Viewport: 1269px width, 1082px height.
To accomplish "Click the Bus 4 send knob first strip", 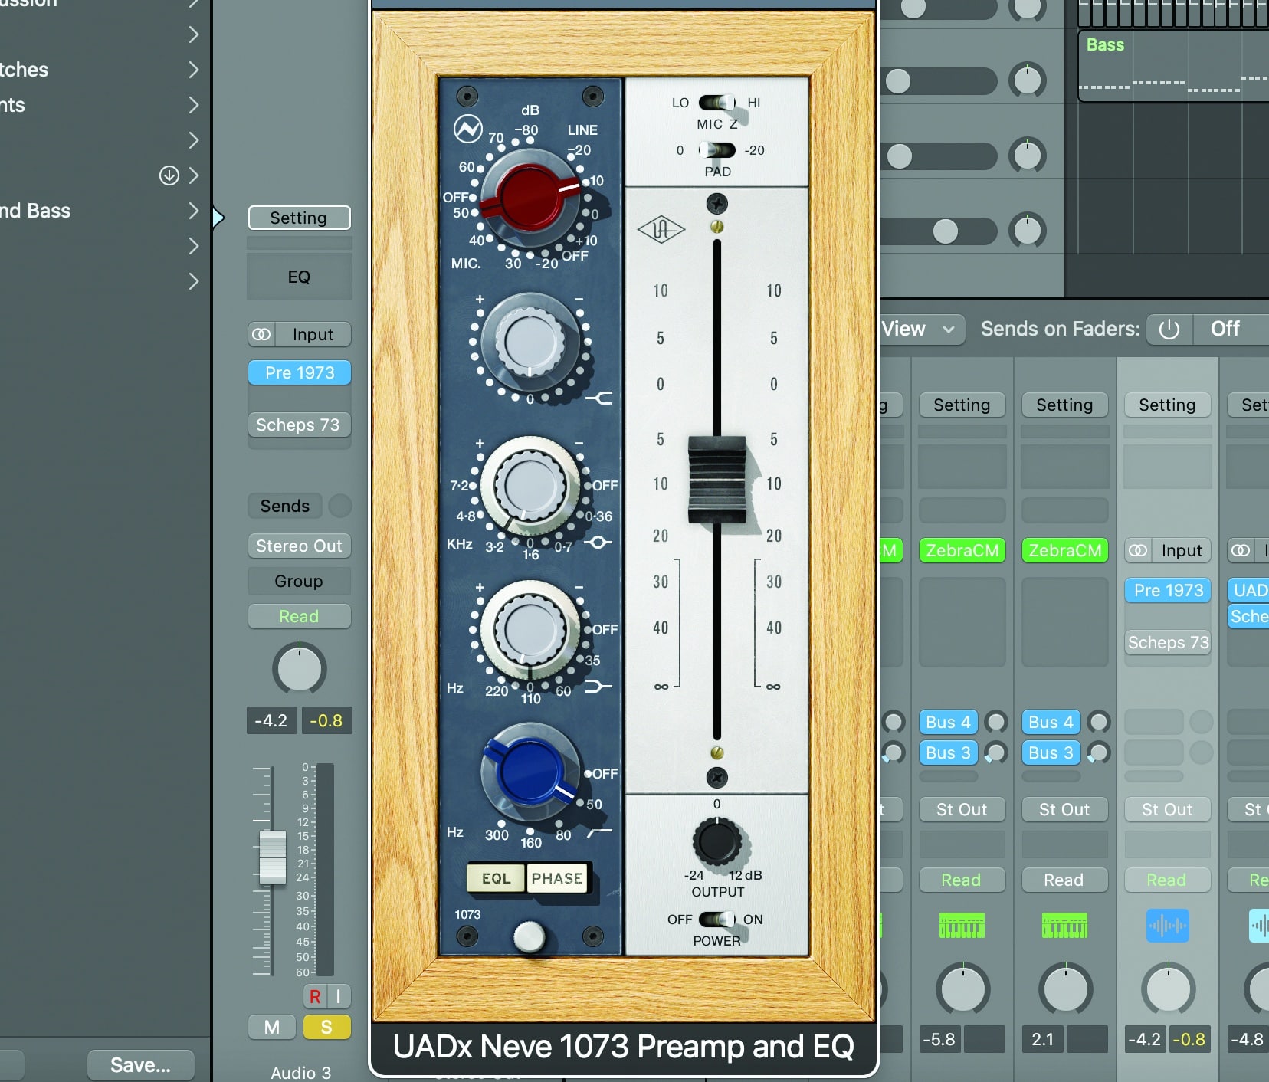I will pos(996,721).
